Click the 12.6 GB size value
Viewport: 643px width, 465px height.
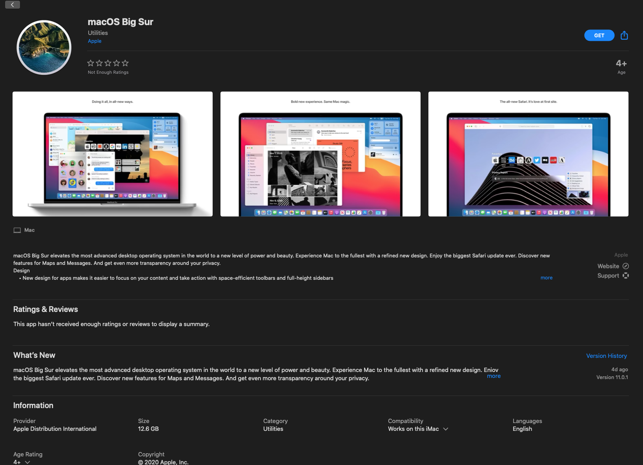(x=148, y=429)
